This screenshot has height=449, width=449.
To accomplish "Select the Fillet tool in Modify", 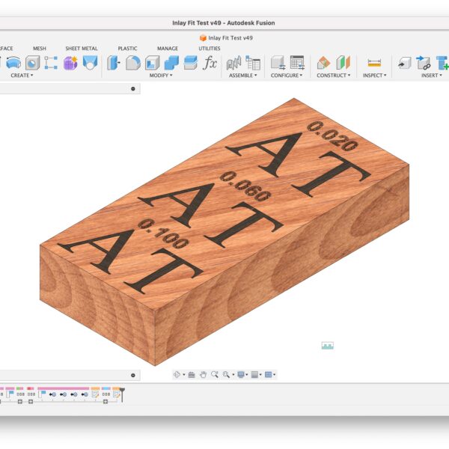I will (x=133, y=63).
